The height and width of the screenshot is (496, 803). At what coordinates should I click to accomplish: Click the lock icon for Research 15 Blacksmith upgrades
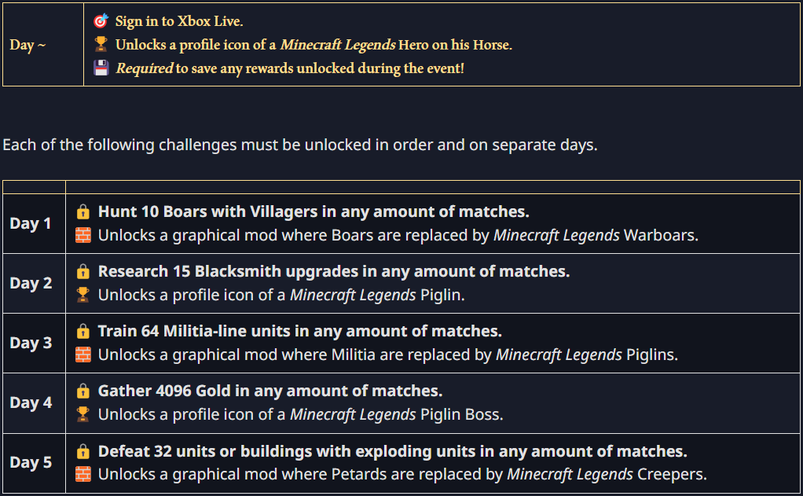[x=83, y=271]
